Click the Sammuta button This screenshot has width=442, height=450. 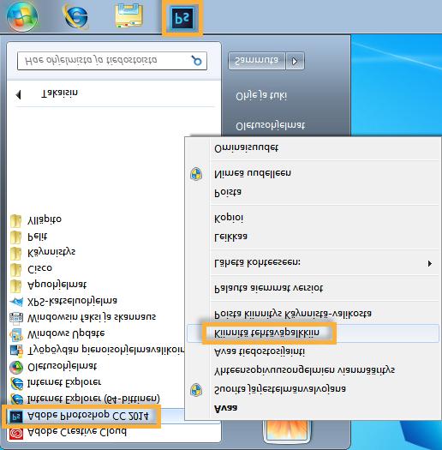[x=257, y=61]
